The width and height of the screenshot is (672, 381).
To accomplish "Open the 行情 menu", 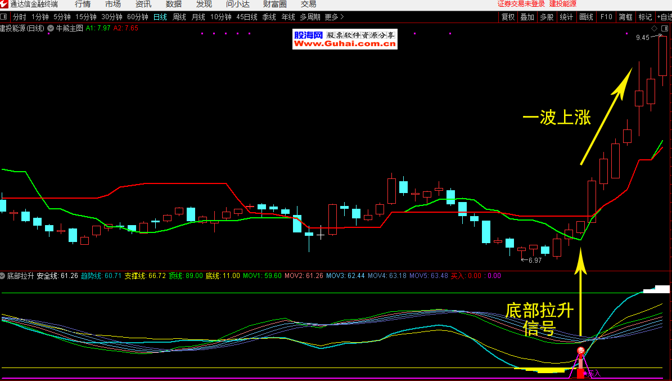I will click(x=83, y=5).
